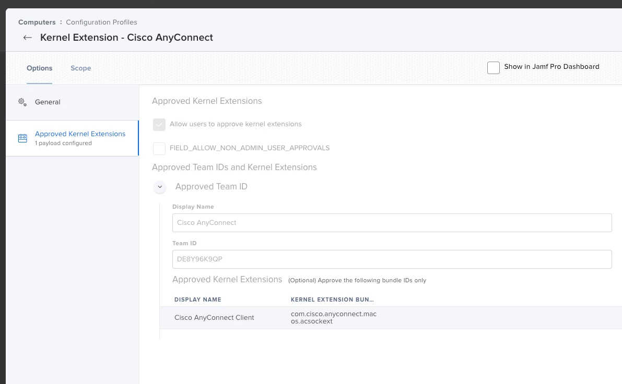Click the DISPLAY NAME column header

click(198, 299)
